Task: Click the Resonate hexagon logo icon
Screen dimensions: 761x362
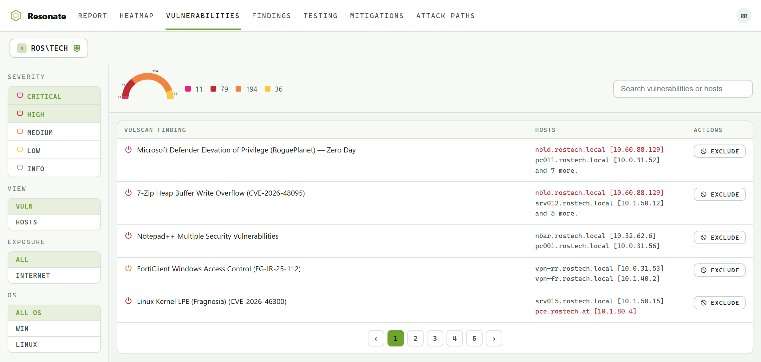Action: [16, 16]
